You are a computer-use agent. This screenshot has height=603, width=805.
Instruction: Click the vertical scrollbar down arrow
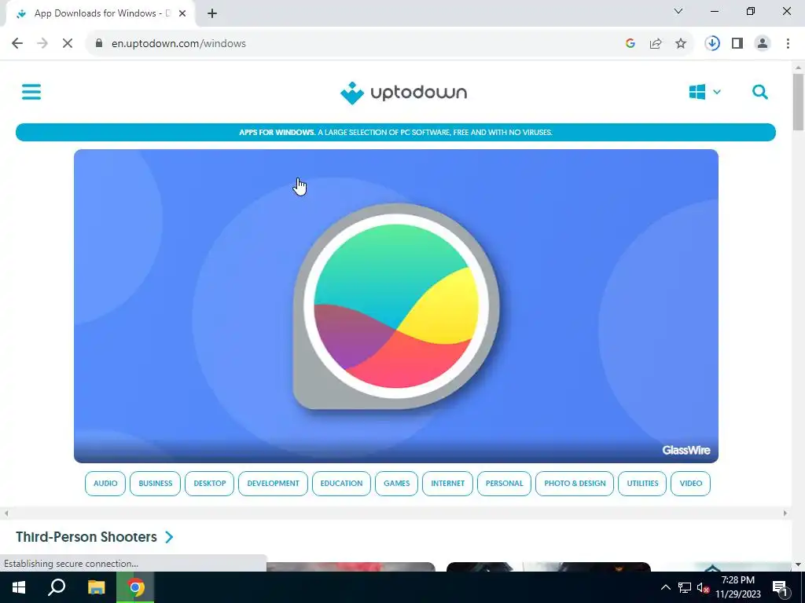[798, 565]
